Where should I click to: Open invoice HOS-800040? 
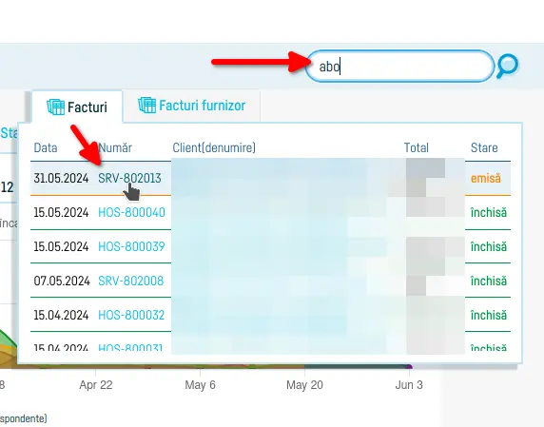[x=131, y=212]
